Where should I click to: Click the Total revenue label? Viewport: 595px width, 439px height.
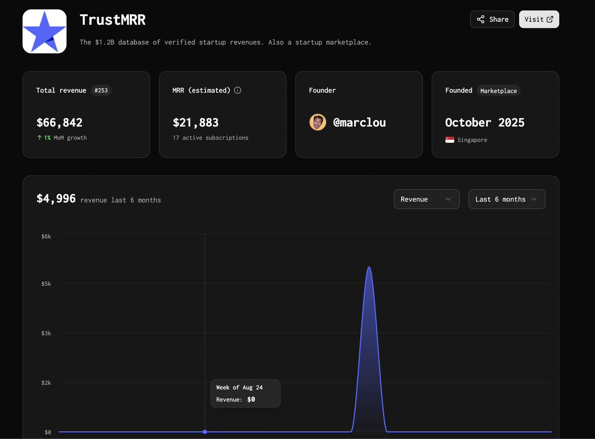pyautogui.click(x=61, y=90)
